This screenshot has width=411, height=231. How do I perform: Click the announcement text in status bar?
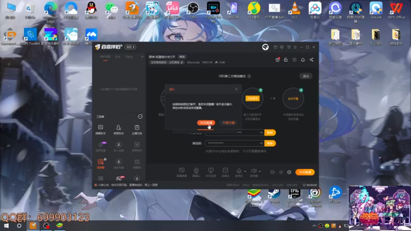[127, 185]
